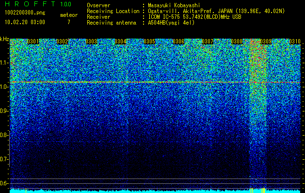
Task: Click the A504HB(yagi 4el) antenna text
Action: tap(171, 23)
